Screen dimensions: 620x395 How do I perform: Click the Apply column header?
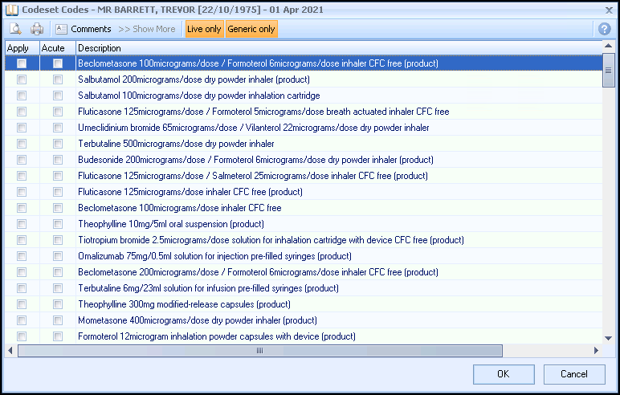click(x=18, y=49)
